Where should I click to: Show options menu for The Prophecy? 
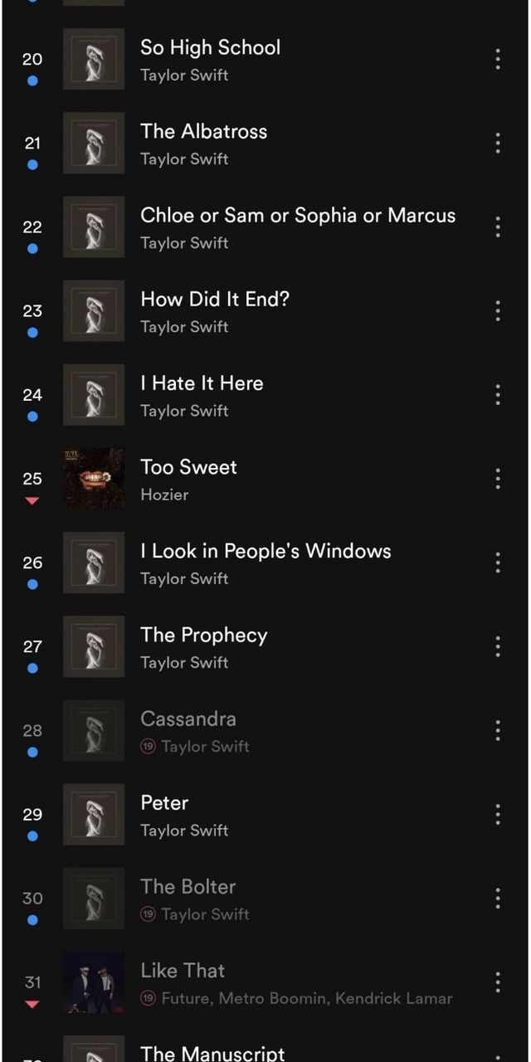[x=498, y=645]
